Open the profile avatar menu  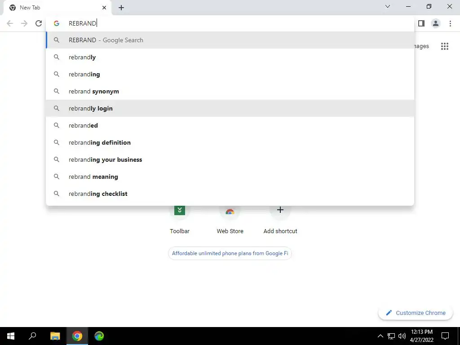pyautogui.click(x=436, y=23)
